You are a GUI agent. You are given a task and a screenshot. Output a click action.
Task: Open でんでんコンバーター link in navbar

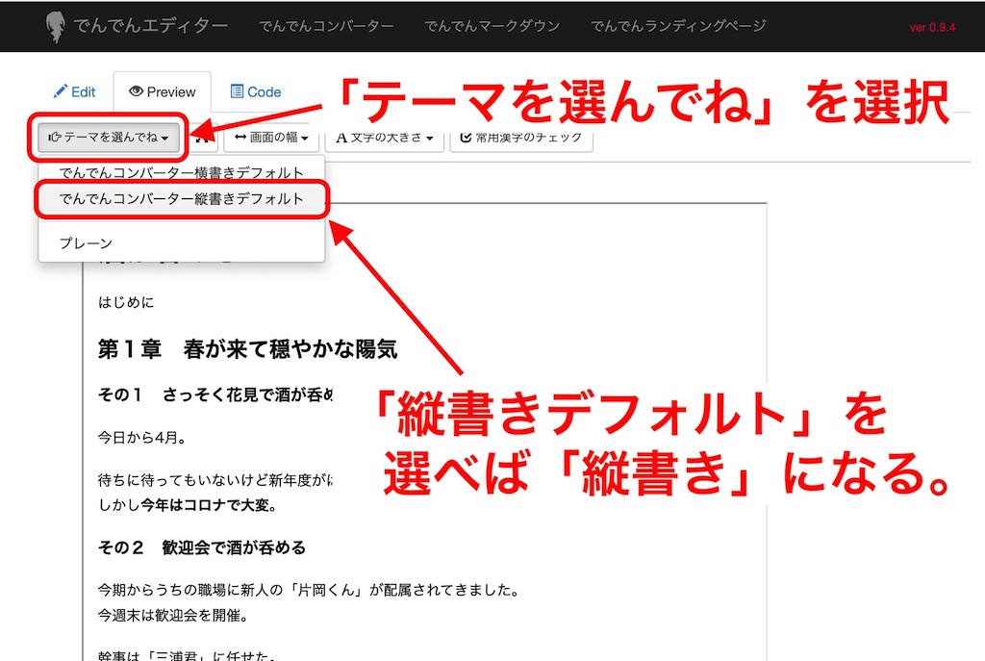click(x=326, y=26)
